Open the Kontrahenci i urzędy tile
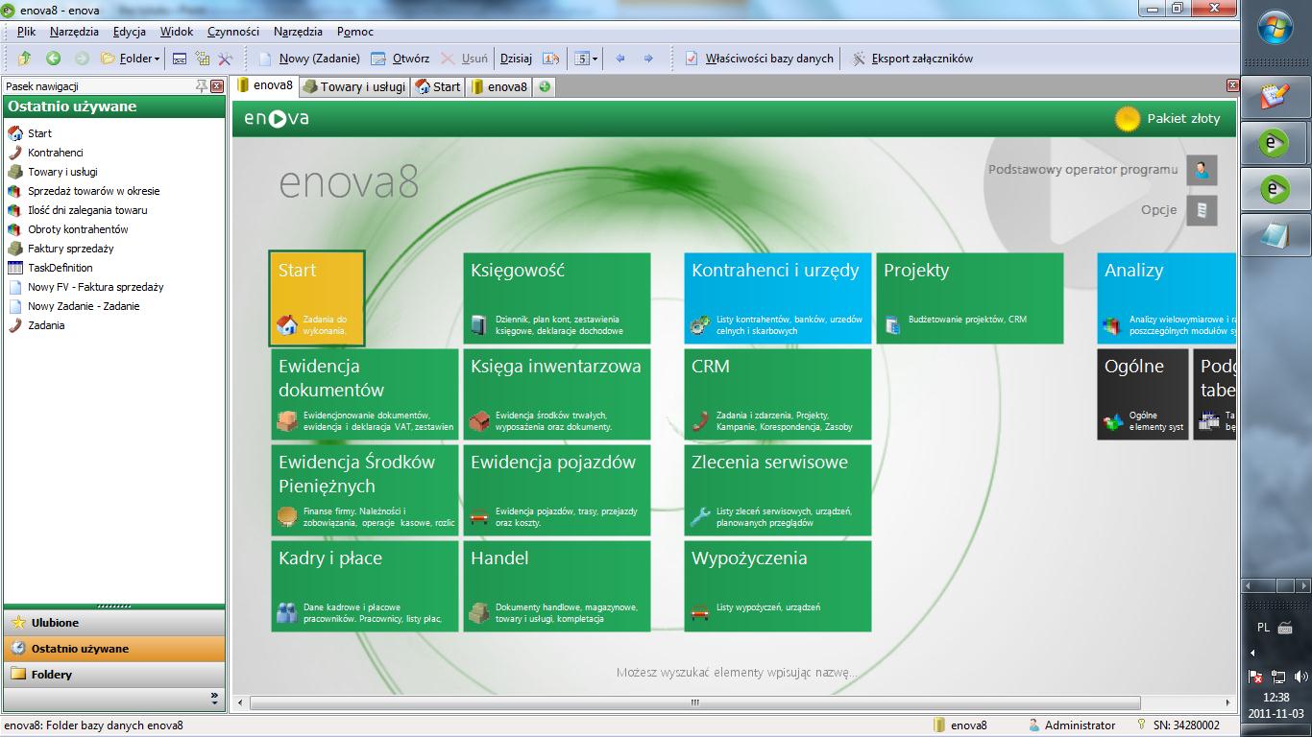 coord(778,298)
